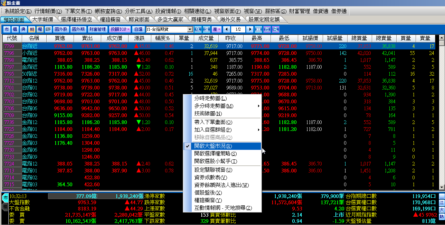The image size is (445, 225).
Task: Open the 市 (TWSE market) quote icon
Action: click(6, 29)
